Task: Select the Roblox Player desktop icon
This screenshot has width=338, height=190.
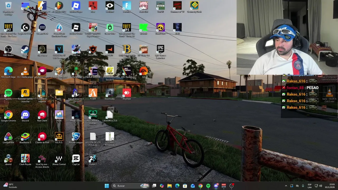Action: [x=76, y=7]
